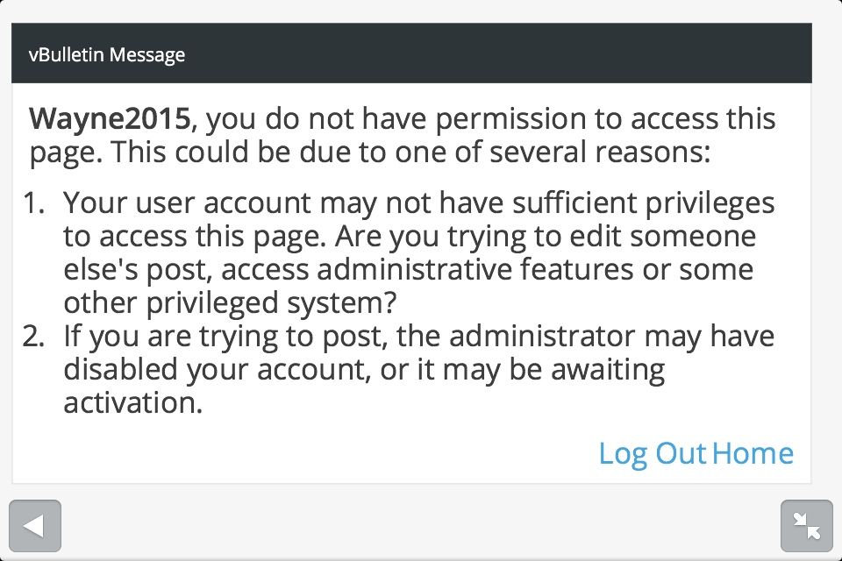Click the vBulletin Message header title

coord(106,54)
